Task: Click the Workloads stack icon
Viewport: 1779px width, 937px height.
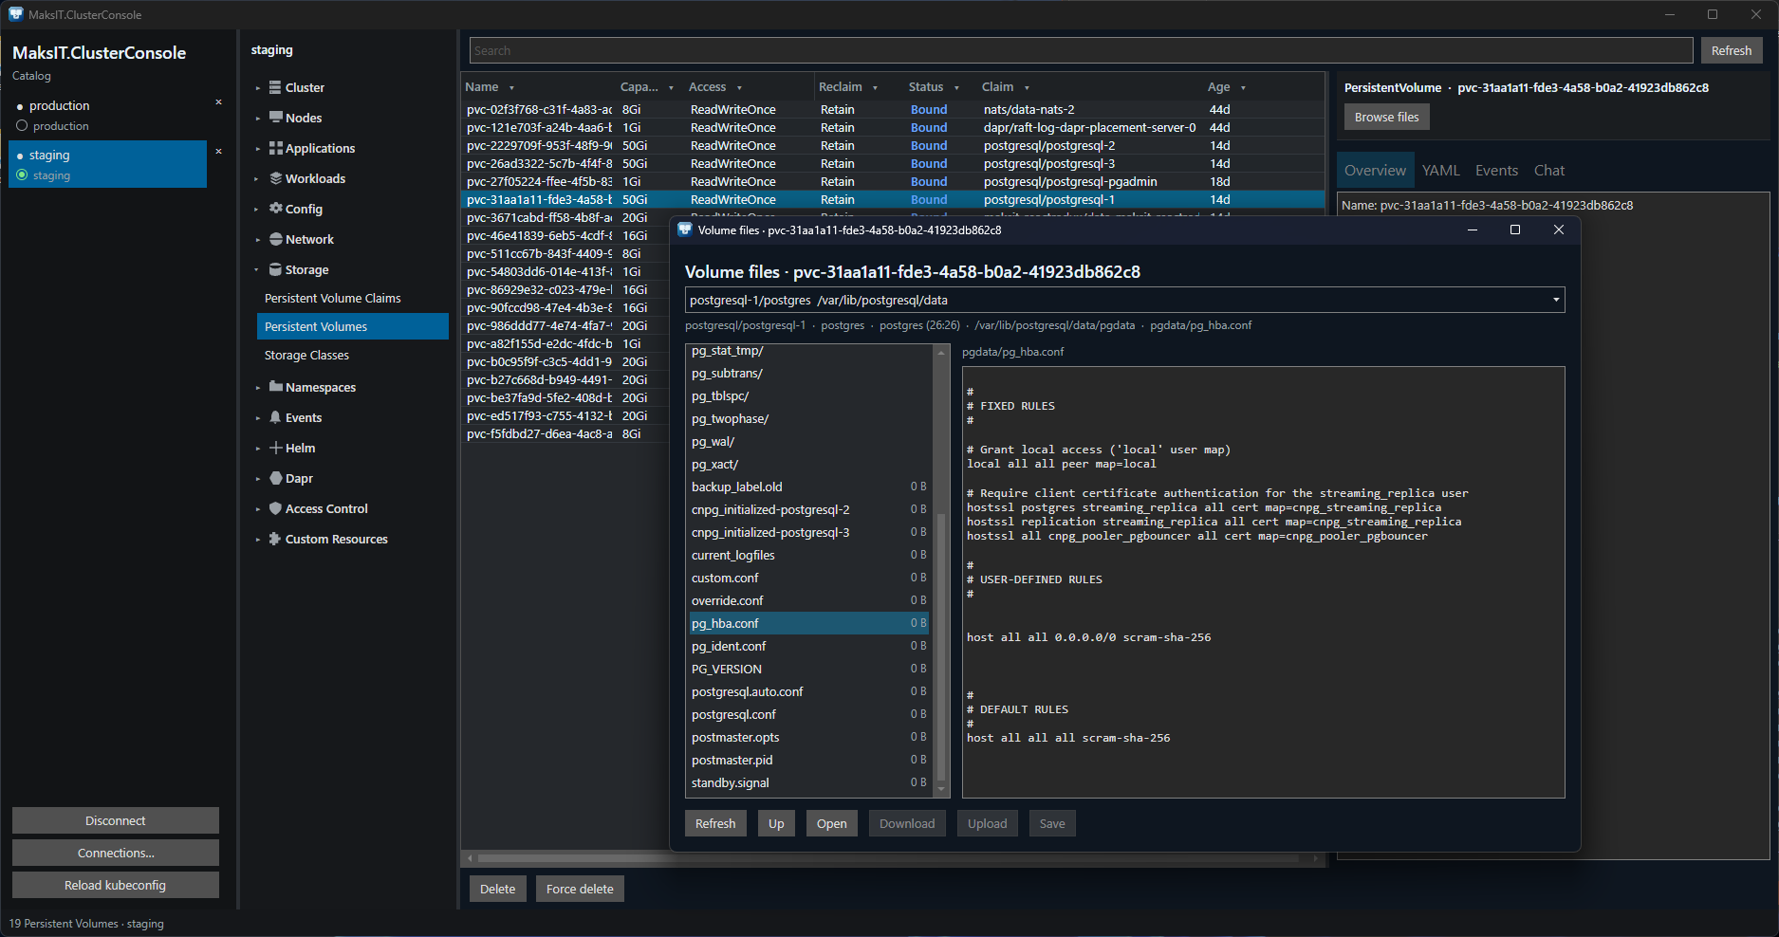Action: pos(276,178)
